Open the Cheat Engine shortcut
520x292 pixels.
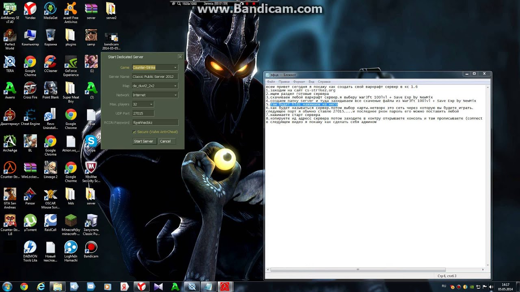click(x=30, y=117)
